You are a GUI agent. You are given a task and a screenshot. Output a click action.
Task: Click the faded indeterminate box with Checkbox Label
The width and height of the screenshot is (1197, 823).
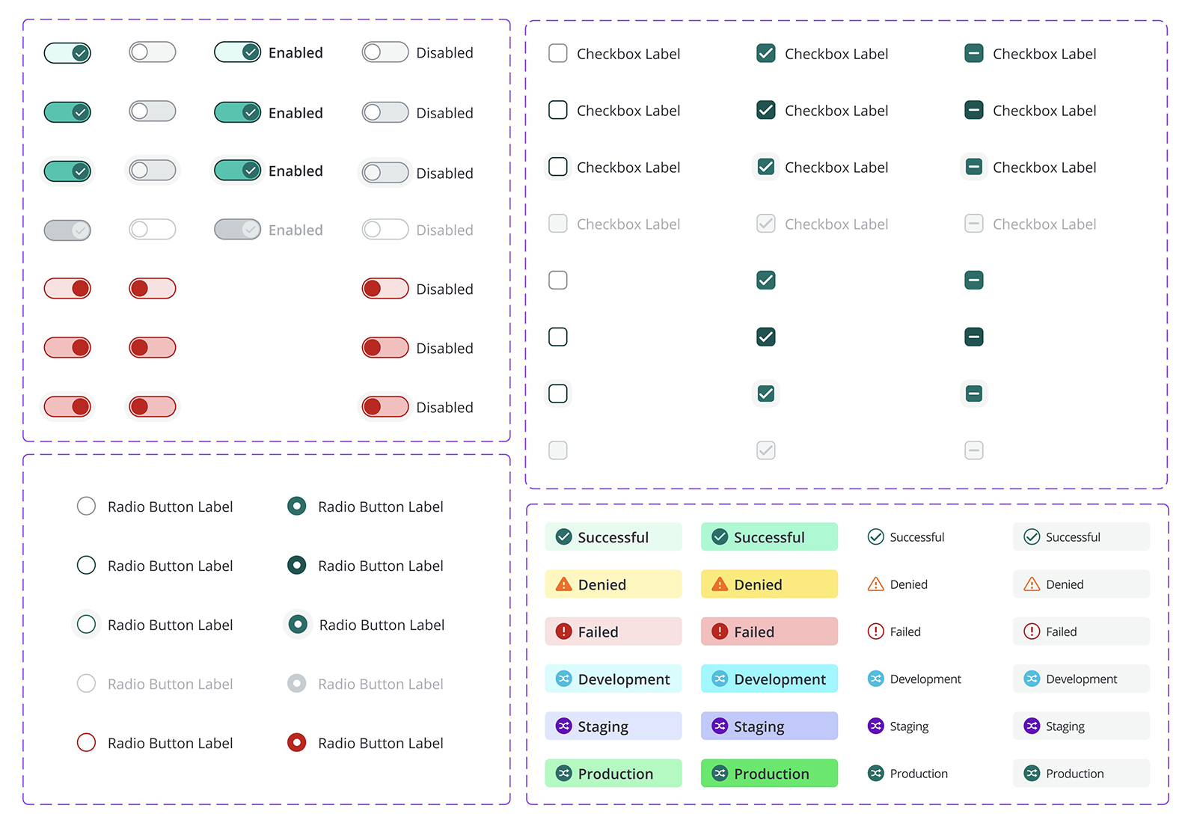(974, 224)
